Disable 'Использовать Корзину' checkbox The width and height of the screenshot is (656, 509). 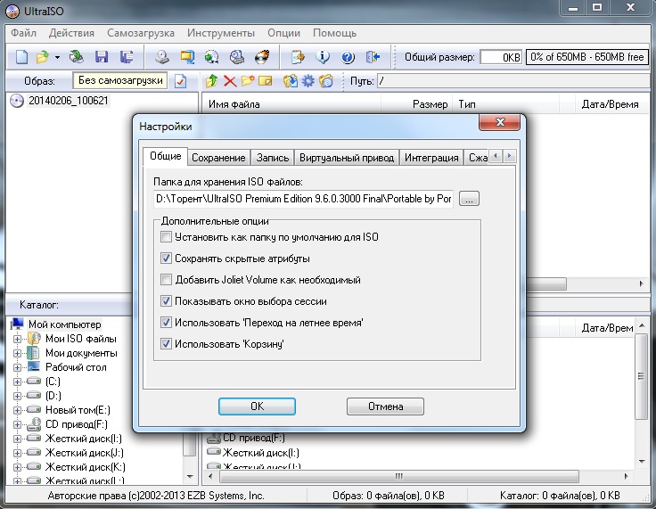click(166, 344)
